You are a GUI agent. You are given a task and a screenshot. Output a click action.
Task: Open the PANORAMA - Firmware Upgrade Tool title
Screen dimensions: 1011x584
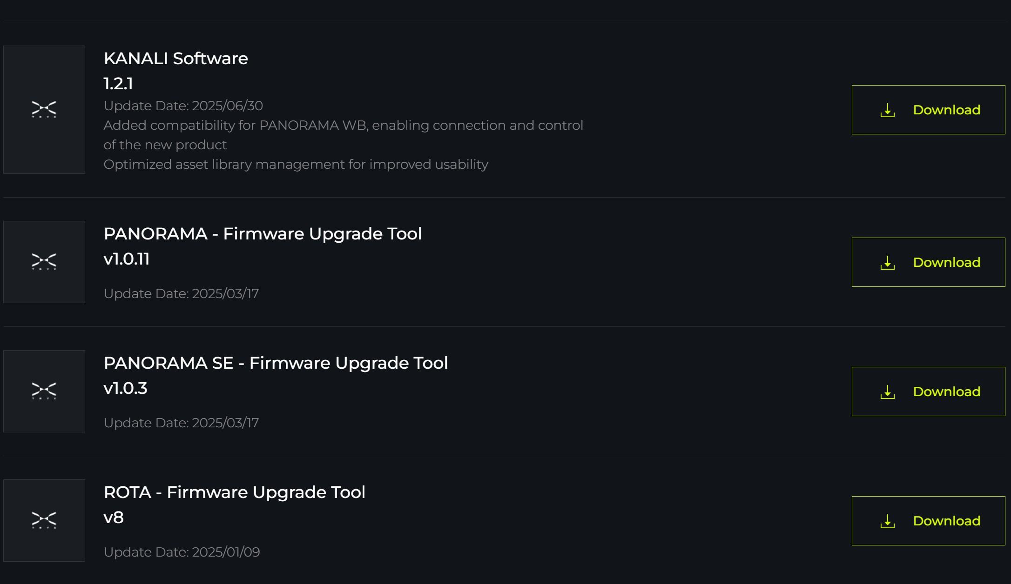coord(263,234)
